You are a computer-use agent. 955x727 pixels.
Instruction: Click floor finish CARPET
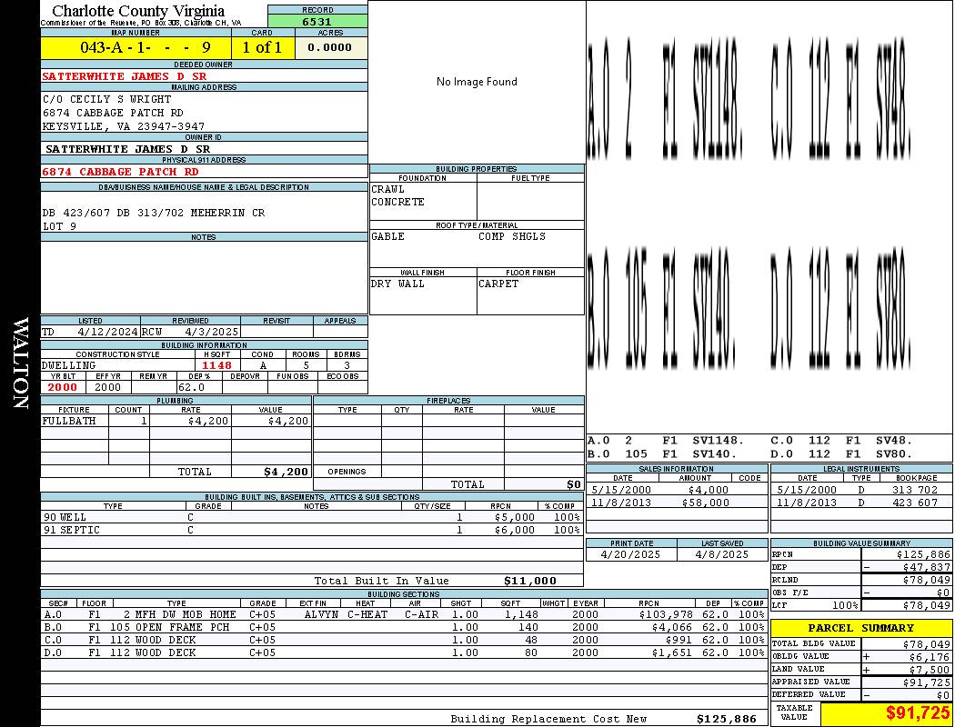pos(498,284)
